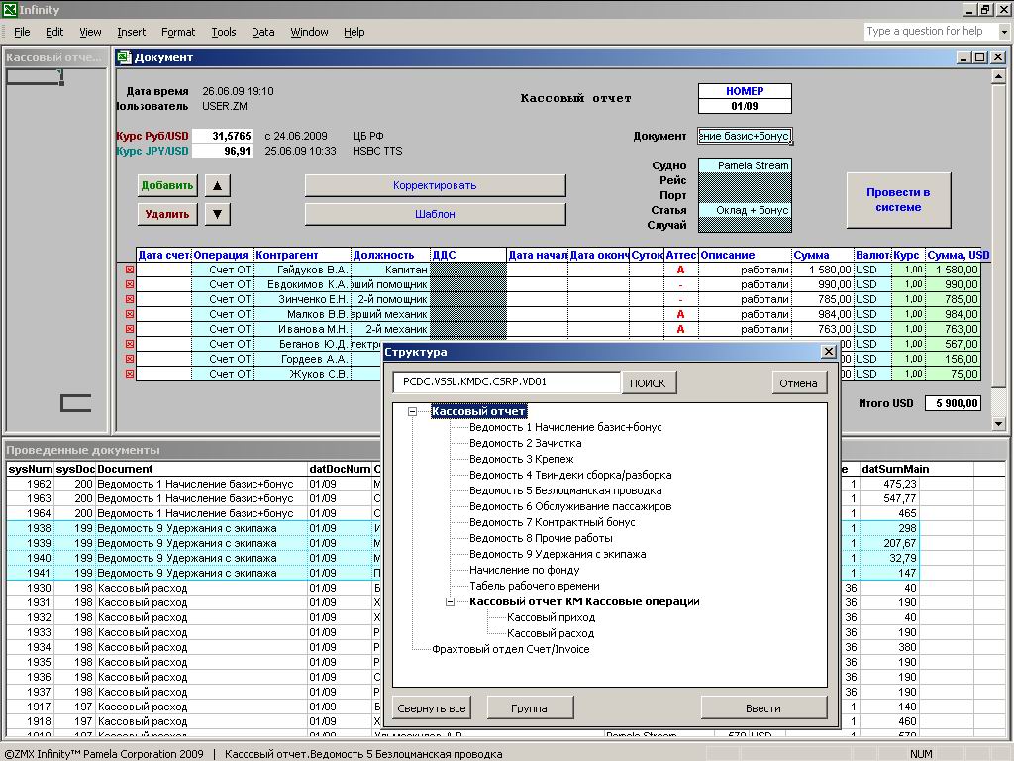1014x761 pixels.
Task: Select Ведомость 5 Безлоцманская проводка item
Action: [565, 490]
